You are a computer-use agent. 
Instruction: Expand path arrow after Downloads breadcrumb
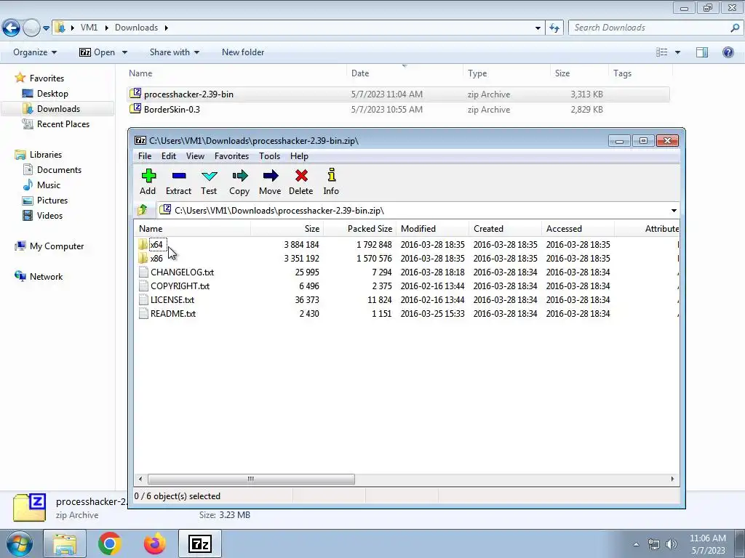pos(167,28)
